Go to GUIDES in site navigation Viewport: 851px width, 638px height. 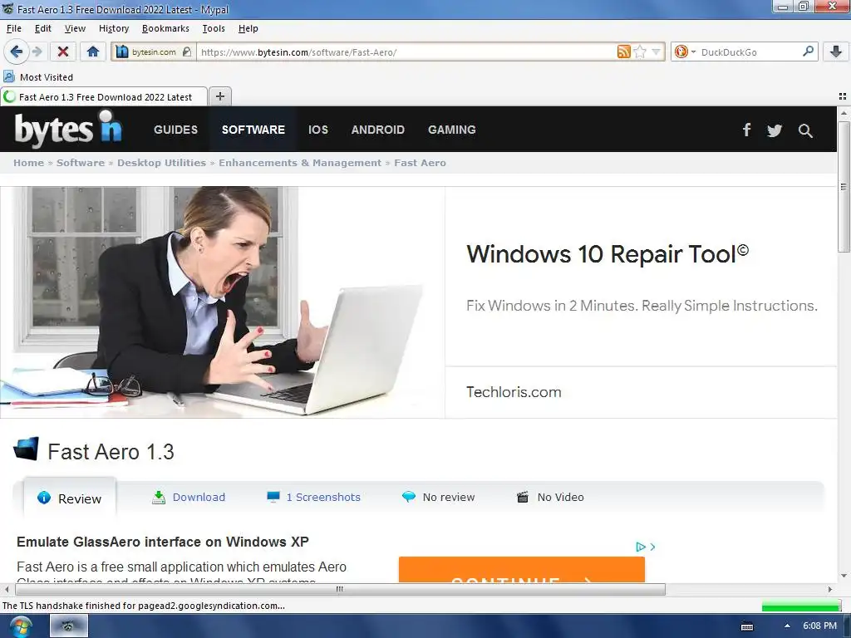pos(175,130)
